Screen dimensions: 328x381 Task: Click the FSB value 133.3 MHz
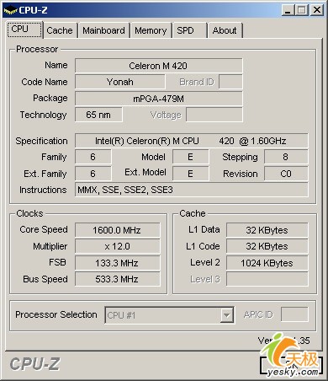pyautogui.click(x=118, y=263)
